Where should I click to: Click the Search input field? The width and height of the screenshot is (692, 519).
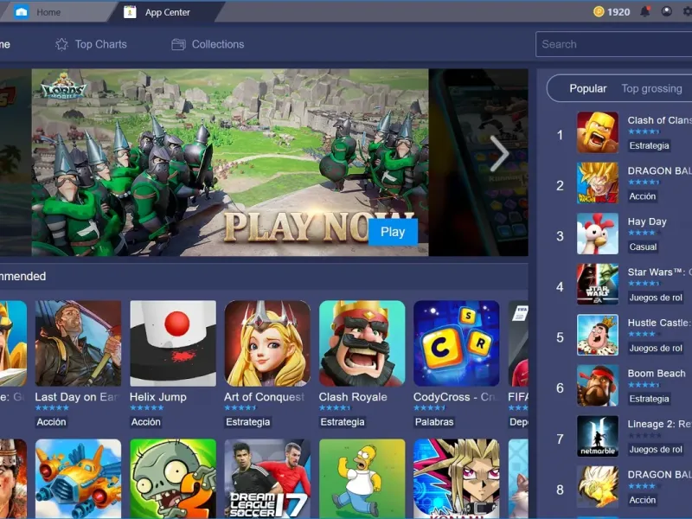point(613,44)
